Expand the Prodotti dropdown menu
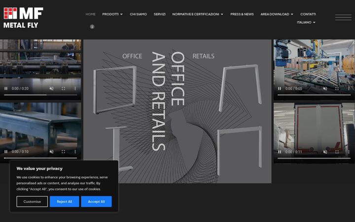The image size is (355, 222). [112, 14]
